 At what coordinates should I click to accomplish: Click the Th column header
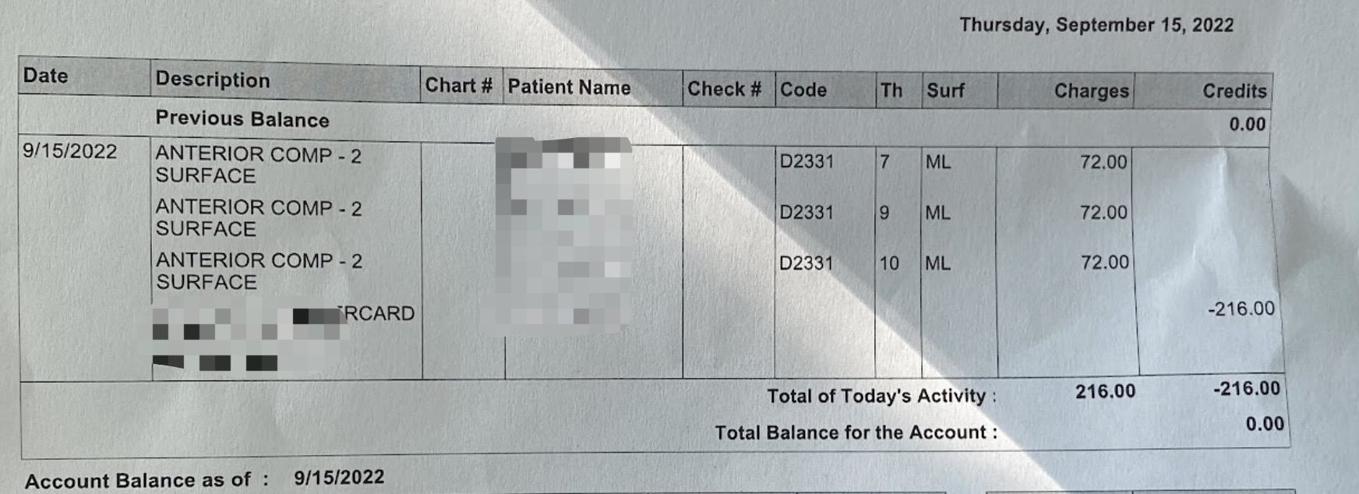point(891,90)
